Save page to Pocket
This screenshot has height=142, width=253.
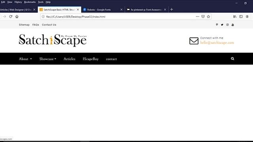pyautogui.click(x=203, y=17)
